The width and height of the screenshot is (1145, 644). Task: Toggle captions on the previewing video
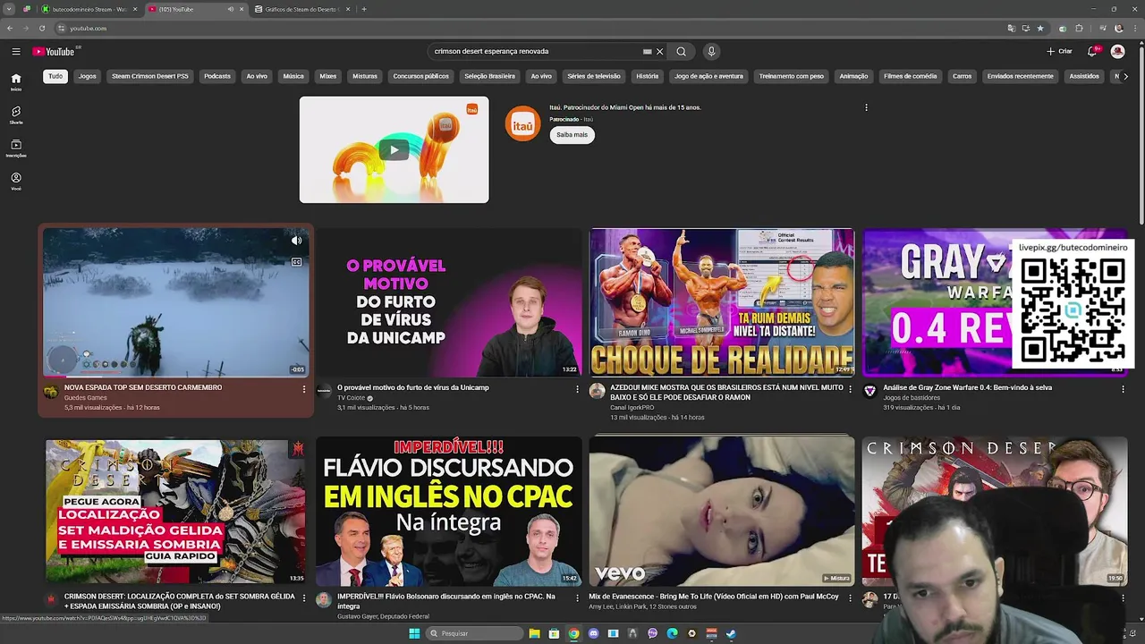296,262
